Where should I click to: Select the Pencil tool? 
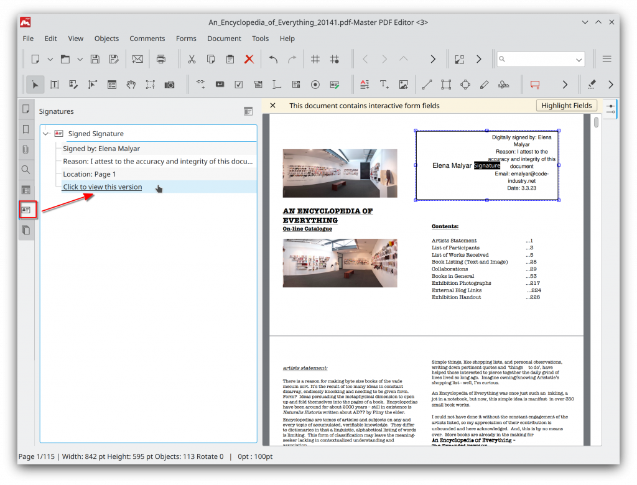[484, 85]
